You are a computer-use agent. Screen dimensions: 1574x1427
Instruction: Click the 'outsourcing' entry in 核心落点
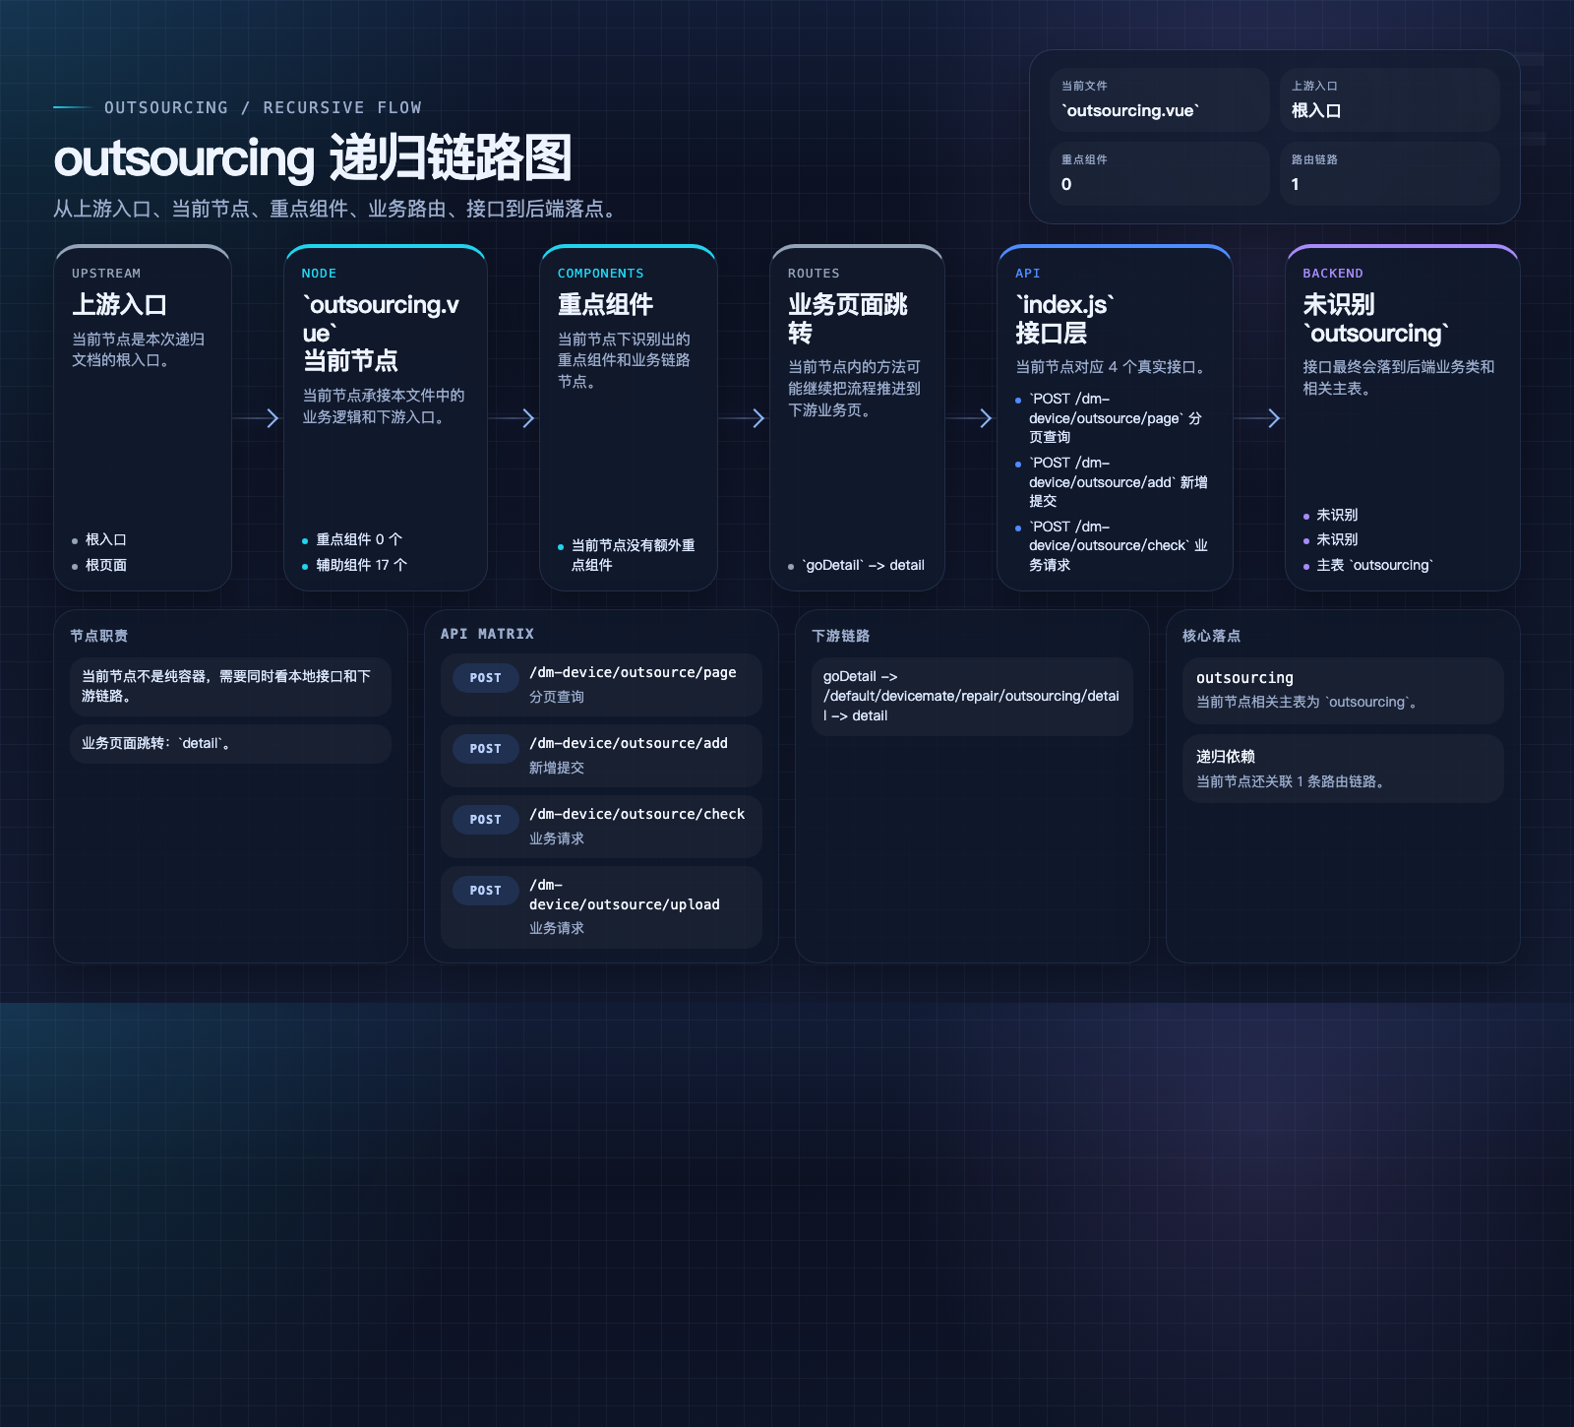click(1343, 690)
